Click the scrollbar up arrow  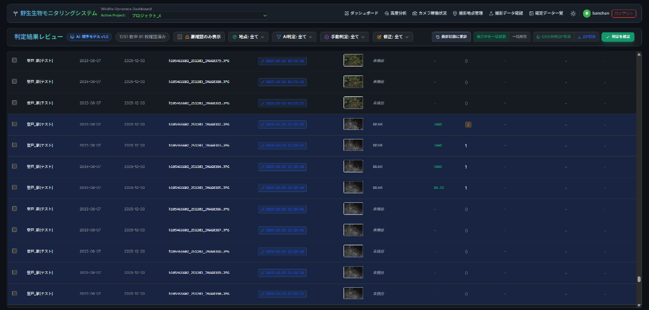(x=639, y=54)
